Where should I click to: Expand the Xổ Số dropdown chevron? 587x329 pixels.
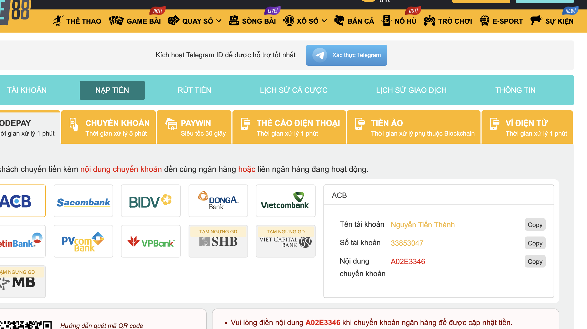click(x=324, y=21)
